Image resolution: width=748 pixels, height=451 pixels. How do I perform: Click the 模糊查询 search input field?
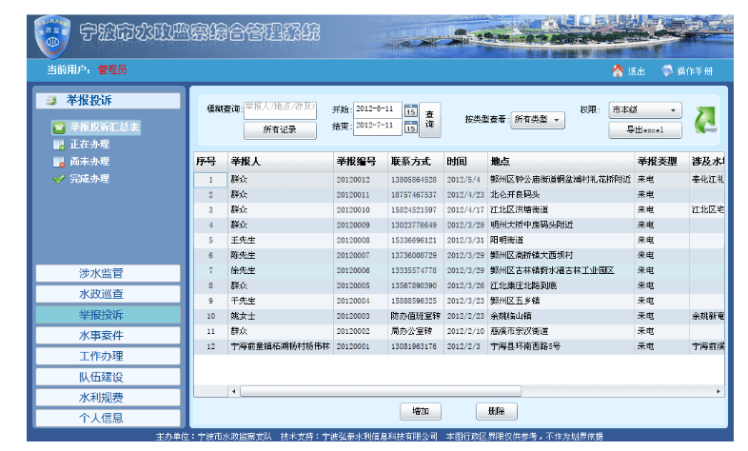(280, 107)
